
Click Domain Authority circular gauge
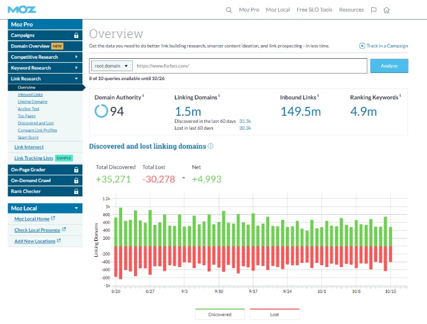click(101, 111)
